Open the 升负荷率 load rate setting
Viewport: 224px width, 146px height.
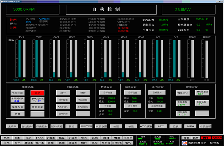[133, 106]
